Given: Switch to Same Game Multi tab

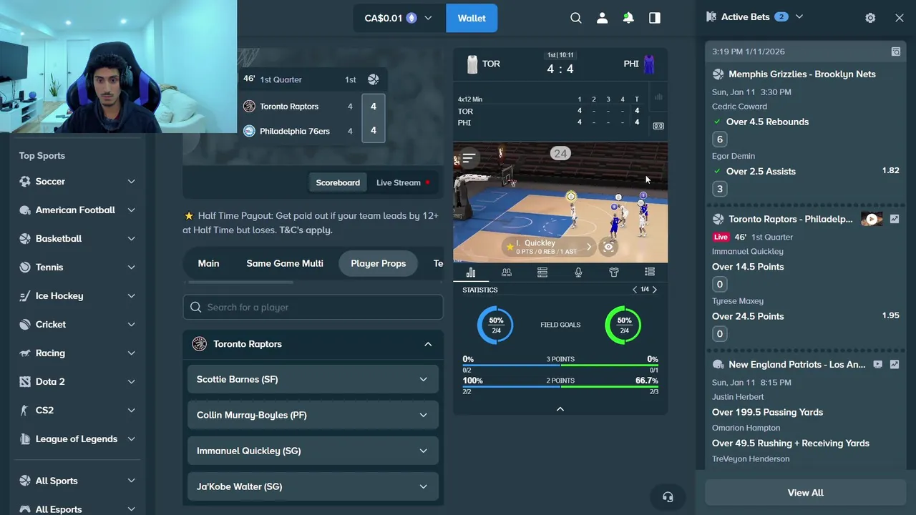Looking at the screenshot, I should (285, 263).
